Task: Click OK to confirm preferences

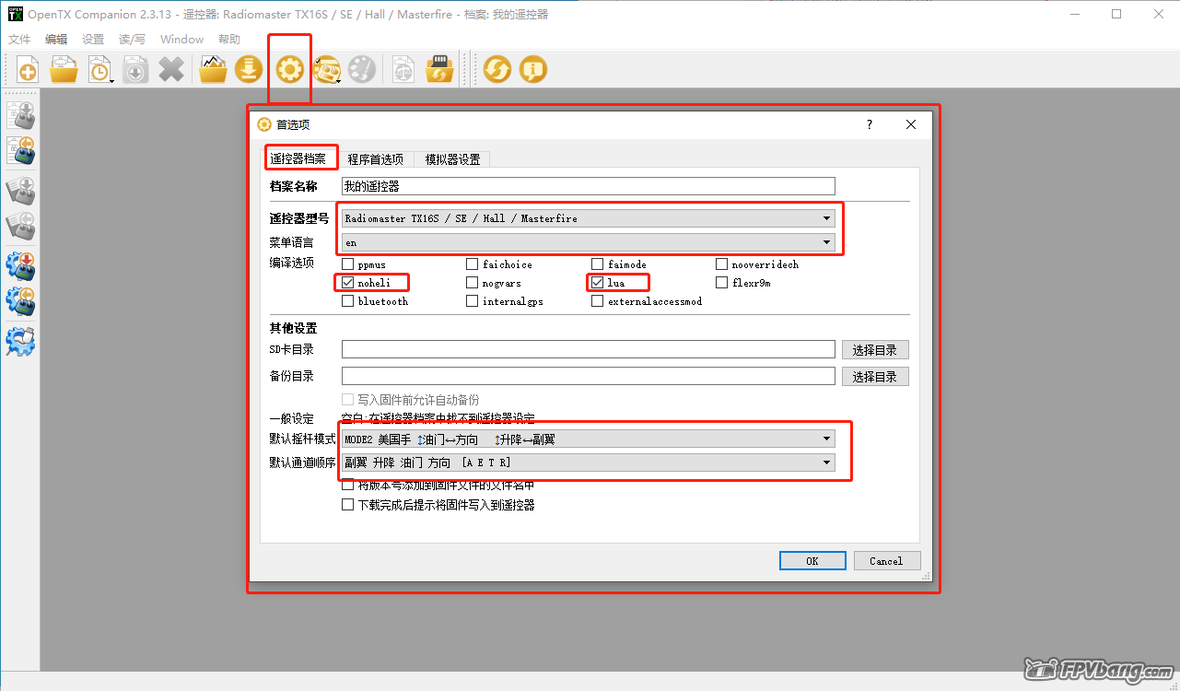Action: (812, 560)
